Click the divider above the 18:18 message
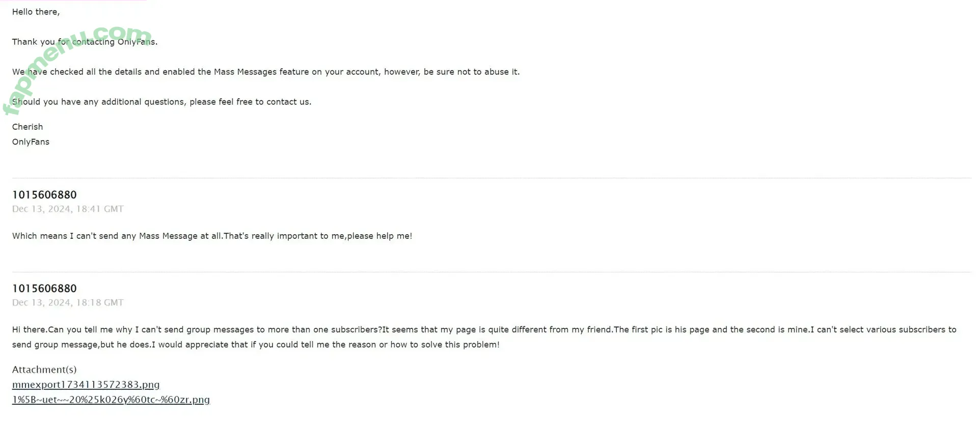978x422 pixels. pyautogui.click(x=492, y=272)
